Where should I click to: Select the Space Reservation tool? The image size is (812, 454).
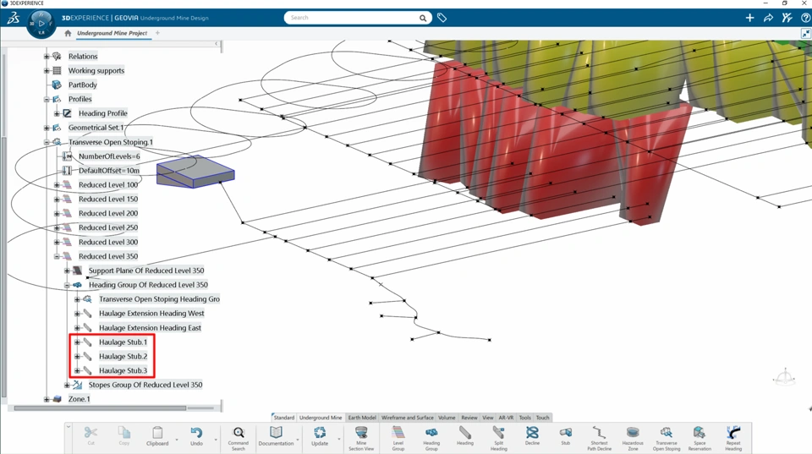700,439
